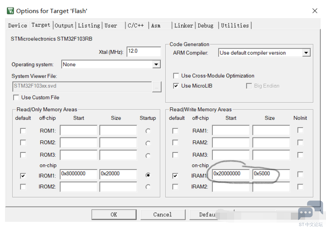Uncheck the IROM1 default checkbox
The width and height of the screenshot is (326, 230).
[x=23, y=175]
